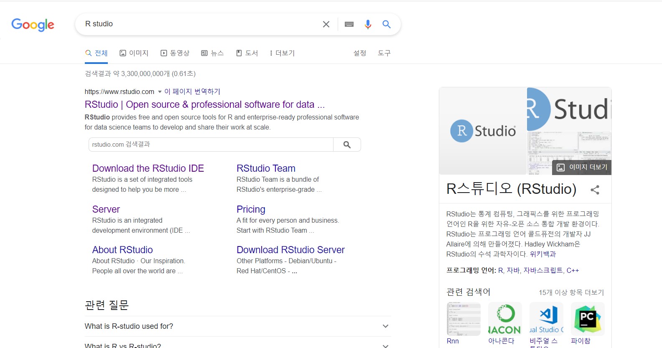
Task: Focus the rstudio.com 검색결과 input field
Action: coord(211,145)
